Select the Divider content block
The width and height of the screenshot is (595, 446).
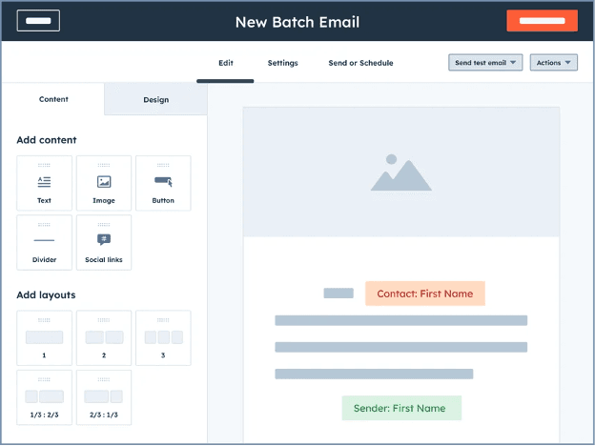pos(44,242)
